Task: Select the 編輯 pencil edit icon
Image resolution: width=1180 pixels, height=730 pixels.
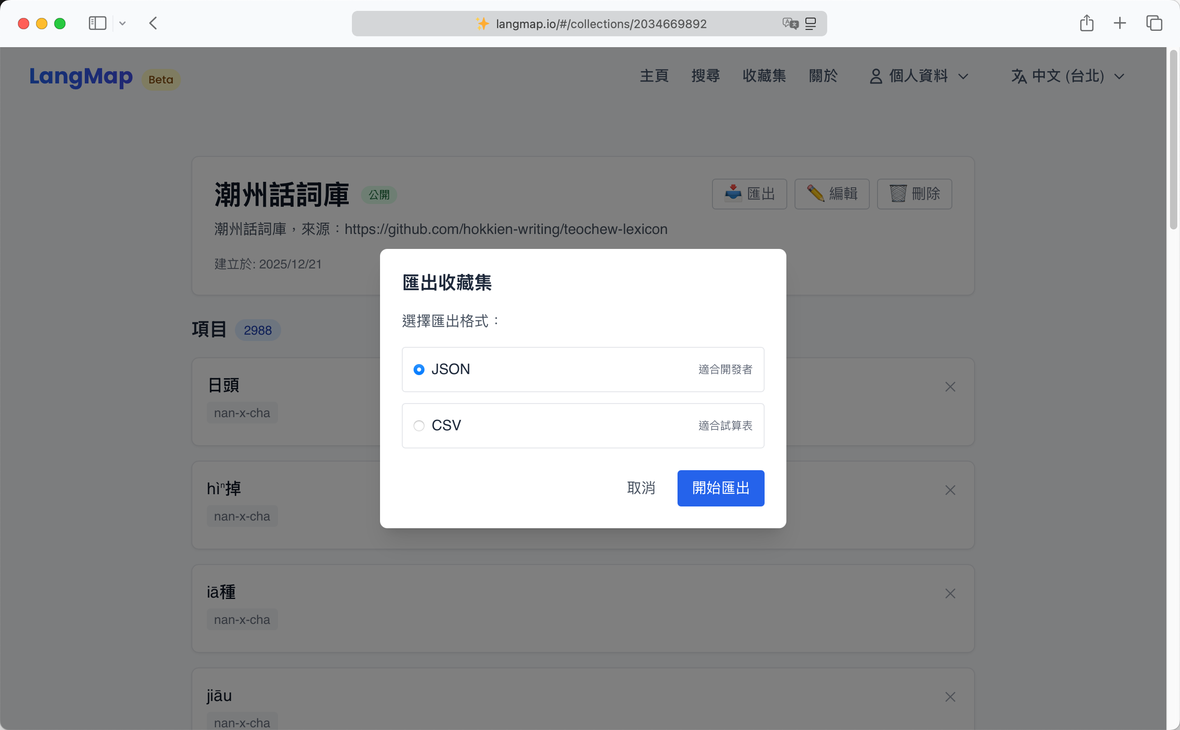Action: [815, 194]
